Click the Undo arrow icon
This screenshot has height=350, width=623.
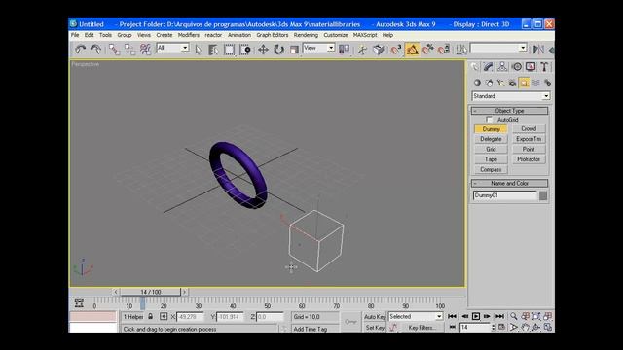point(80,50)
